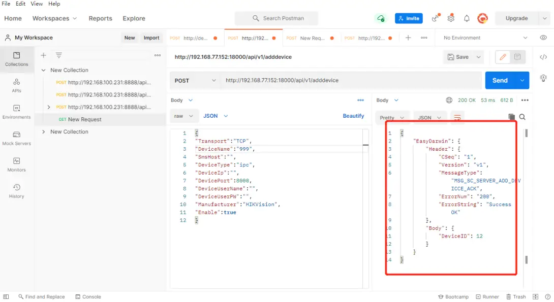
Task: Open the Console in status bar
Action: click(88, 297)
